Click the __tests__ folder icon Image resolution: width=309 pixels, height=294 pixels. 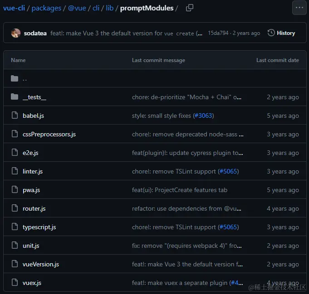[15, 97]
